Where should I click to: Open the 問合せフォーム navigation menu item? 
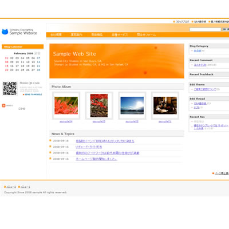(146, 35)
